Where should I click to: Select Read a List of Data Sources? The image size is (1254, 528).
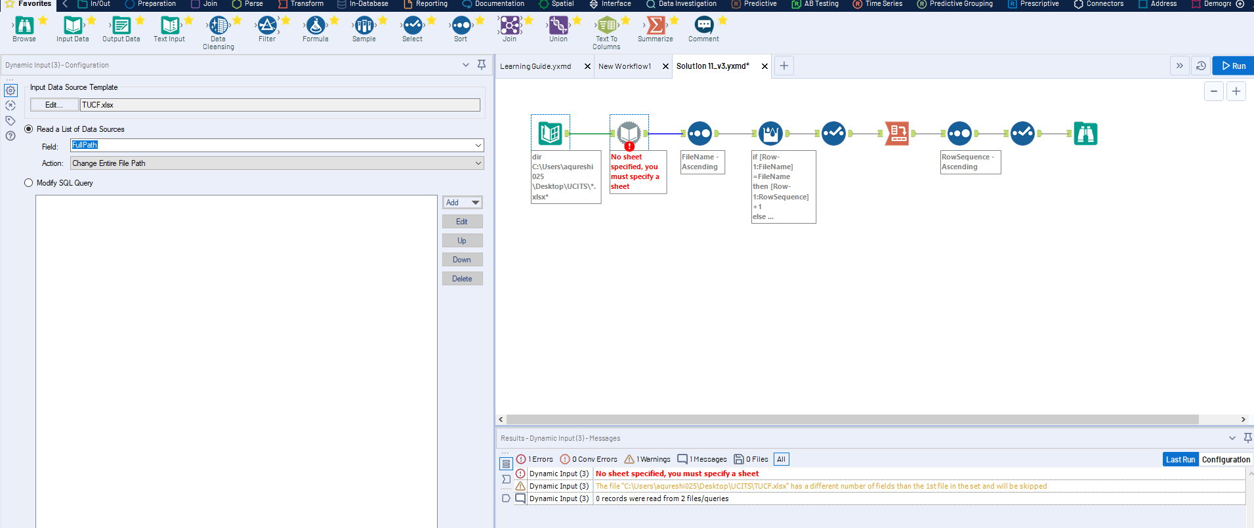(x=29, y=129)
